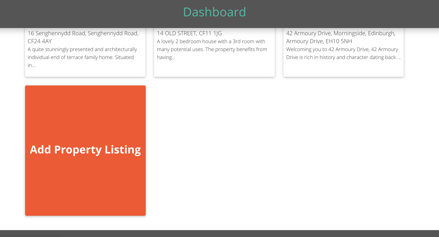Viewport: 439px width, 237px height.
Task: Click the CF11 1JG postcode text
Action: pos(210,33)
